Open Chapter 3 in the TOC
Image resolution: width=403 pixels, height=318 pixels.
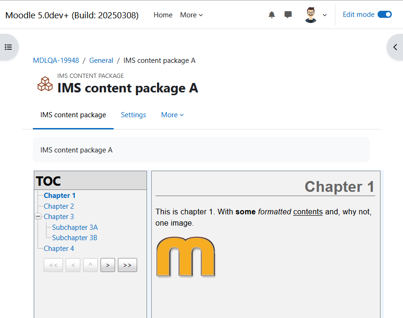(x=59, y=217)
